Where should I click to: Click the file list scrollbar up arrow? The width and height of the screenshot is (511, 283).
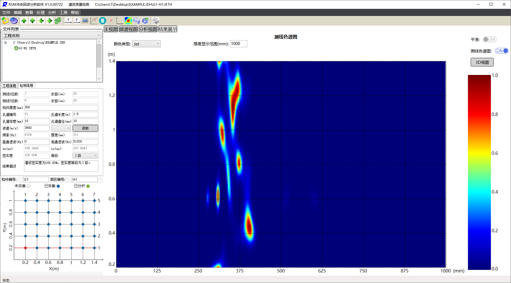[99, 42]
